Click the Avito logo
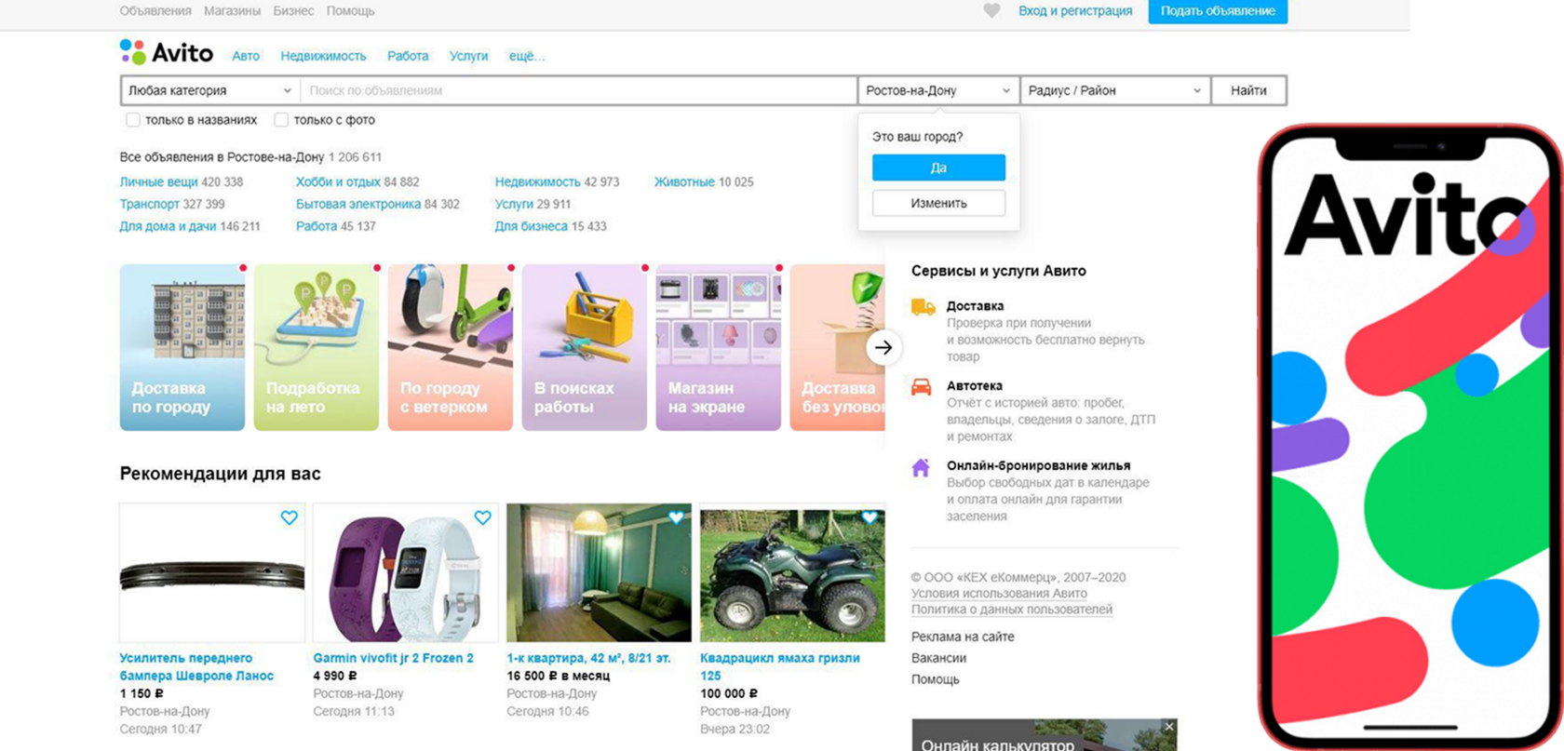The image size is (1564, 751). point(167,53)
